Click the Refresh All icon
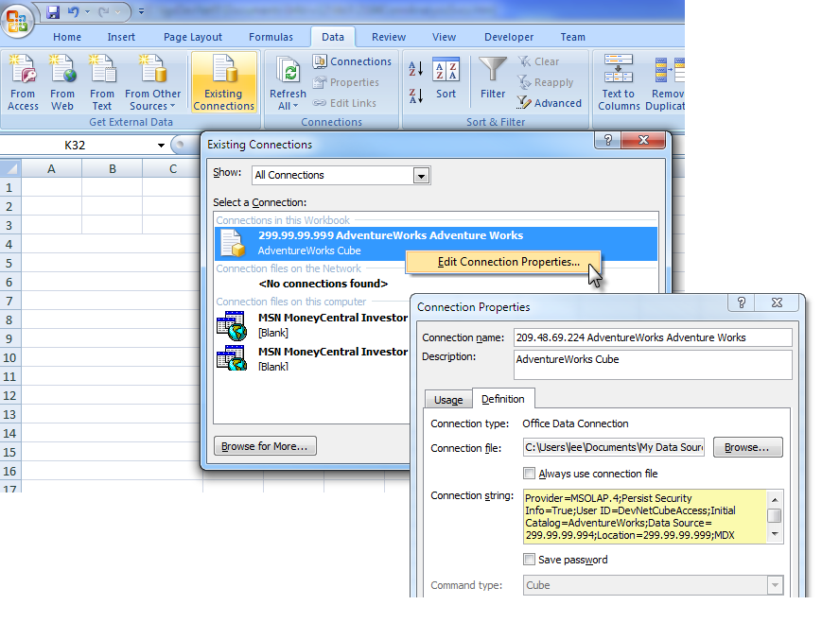The height and width of the screenshot is (622, 822). pos(288,72)
